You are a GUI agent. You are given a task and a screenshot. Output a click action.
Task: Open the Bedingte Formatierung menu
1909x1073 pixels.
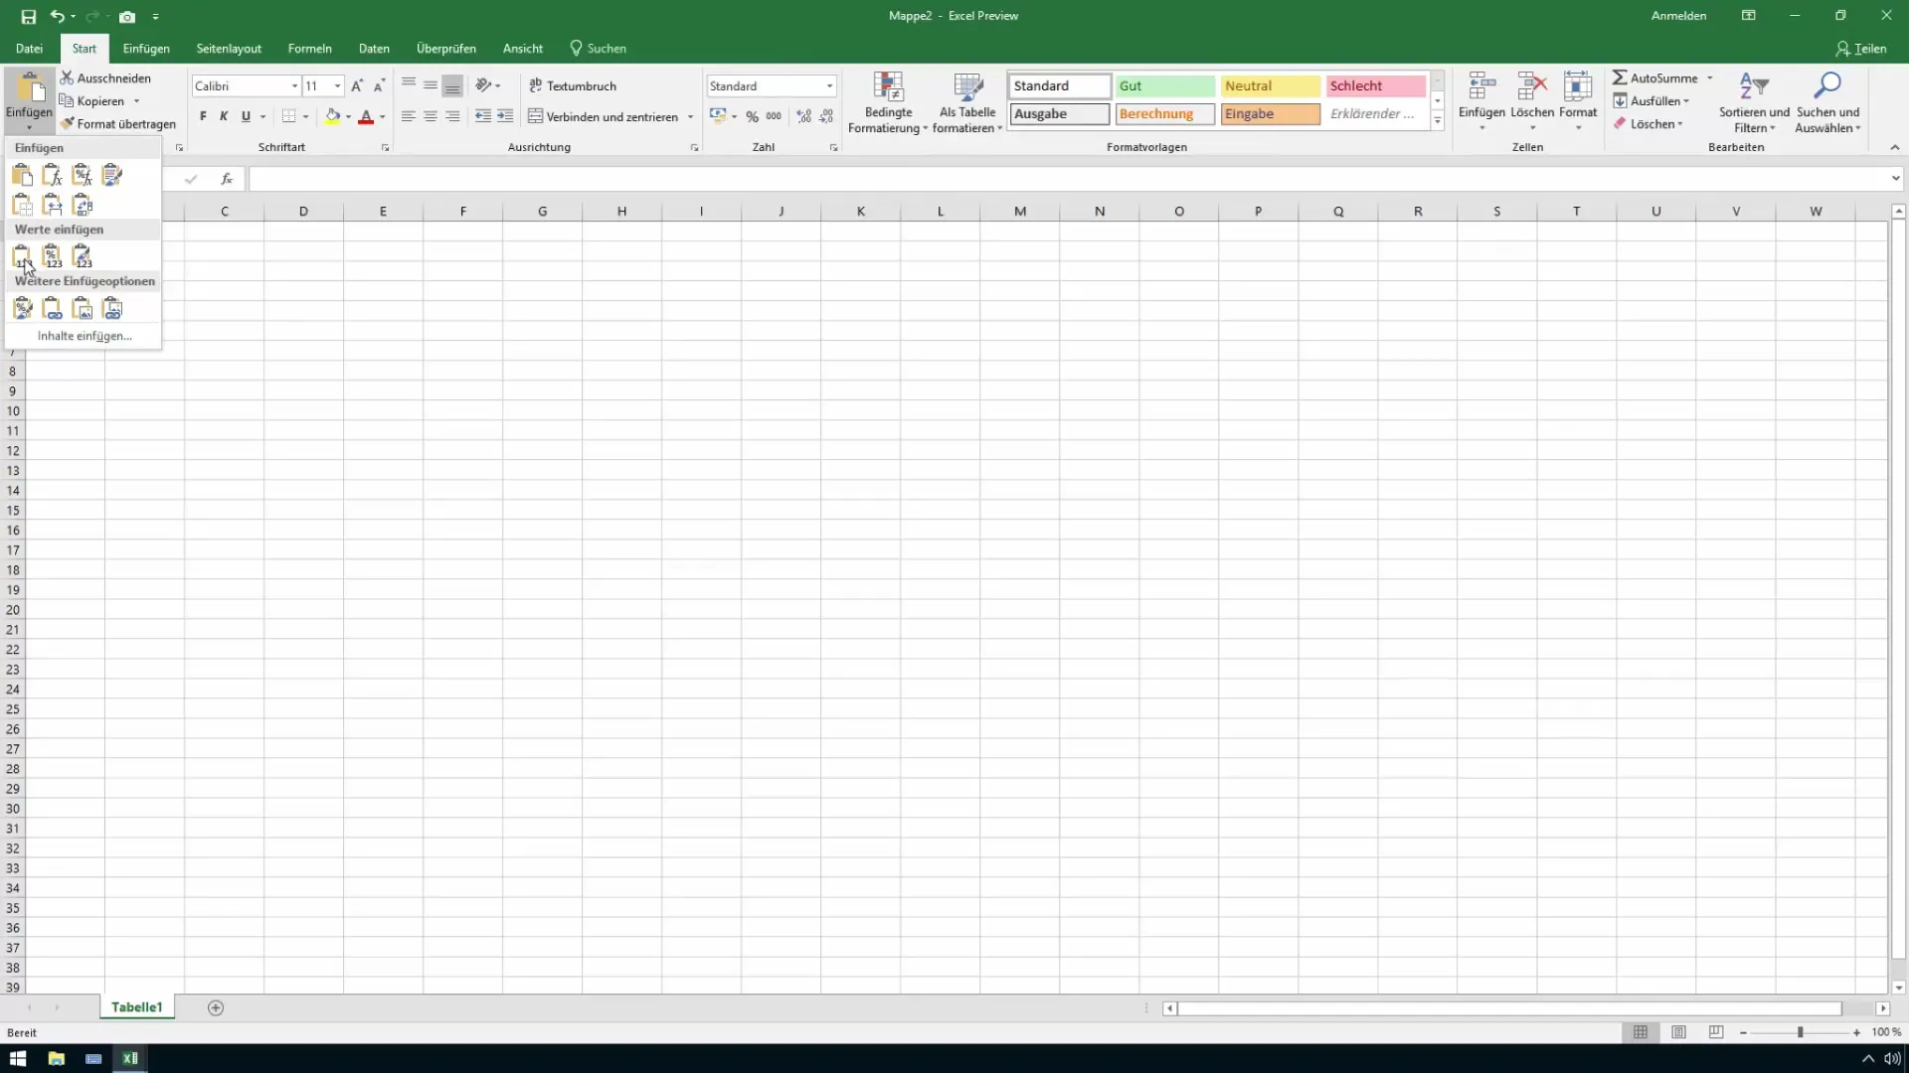888,103
